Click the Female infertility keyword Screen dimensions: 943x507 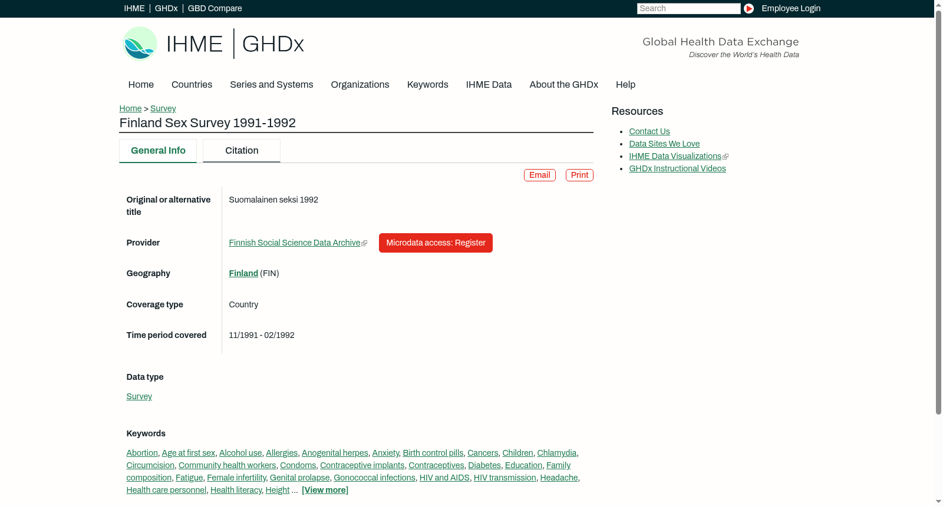(236, 478)
